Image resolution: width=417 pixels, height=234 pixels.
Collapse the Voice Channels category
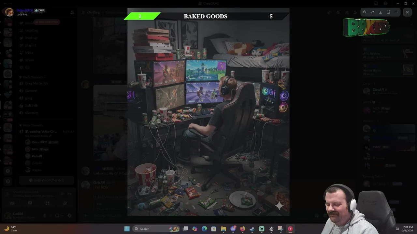coord(33,77)
